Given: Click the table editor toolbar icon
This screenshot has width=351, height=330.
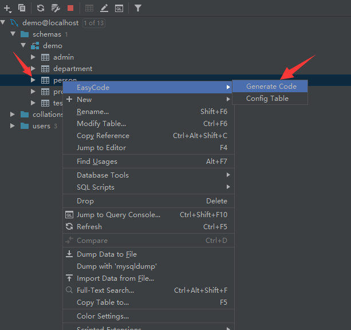Looking at the screenshot, I should click(89, 8).
